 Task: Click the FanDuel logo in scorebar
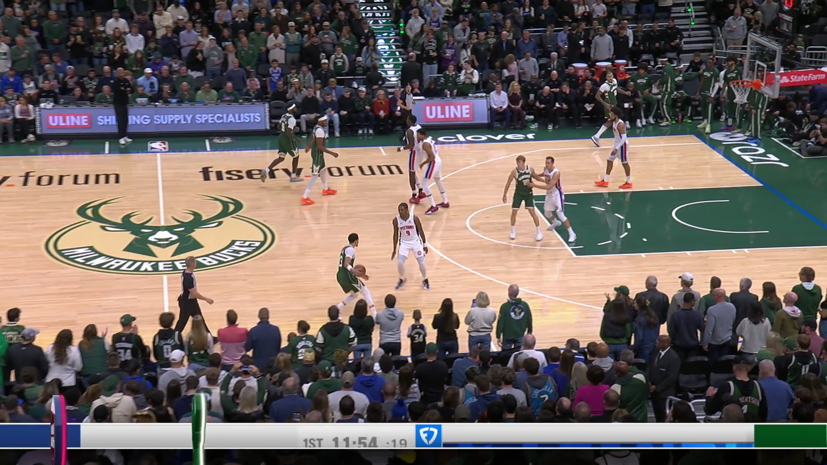428,436
